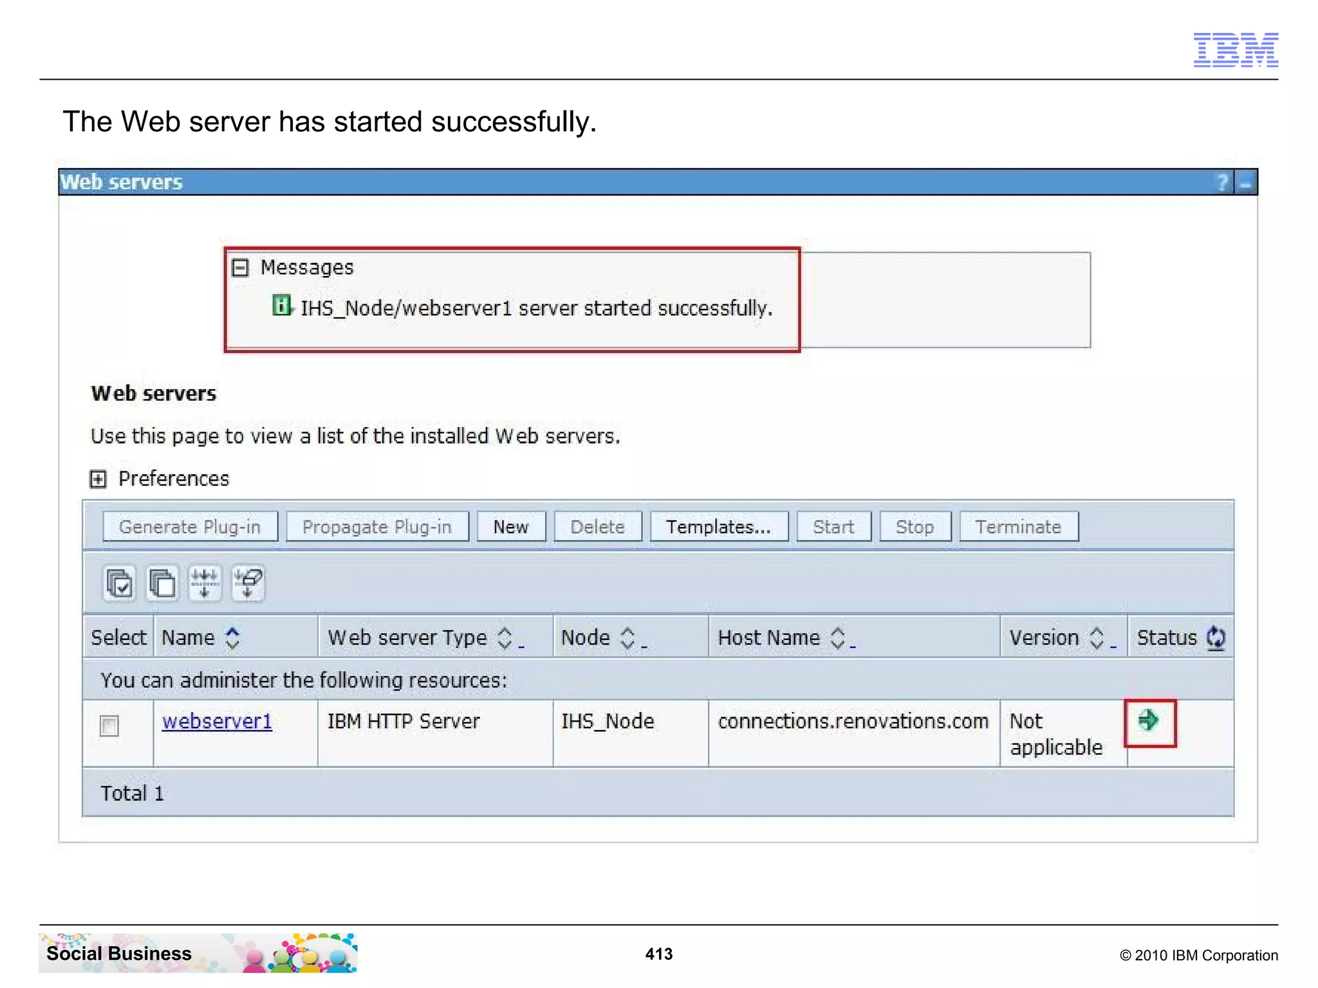The image size is (1318, 988).
Task: Sort by Version column arrows
Action: (x=1097, y=637)
